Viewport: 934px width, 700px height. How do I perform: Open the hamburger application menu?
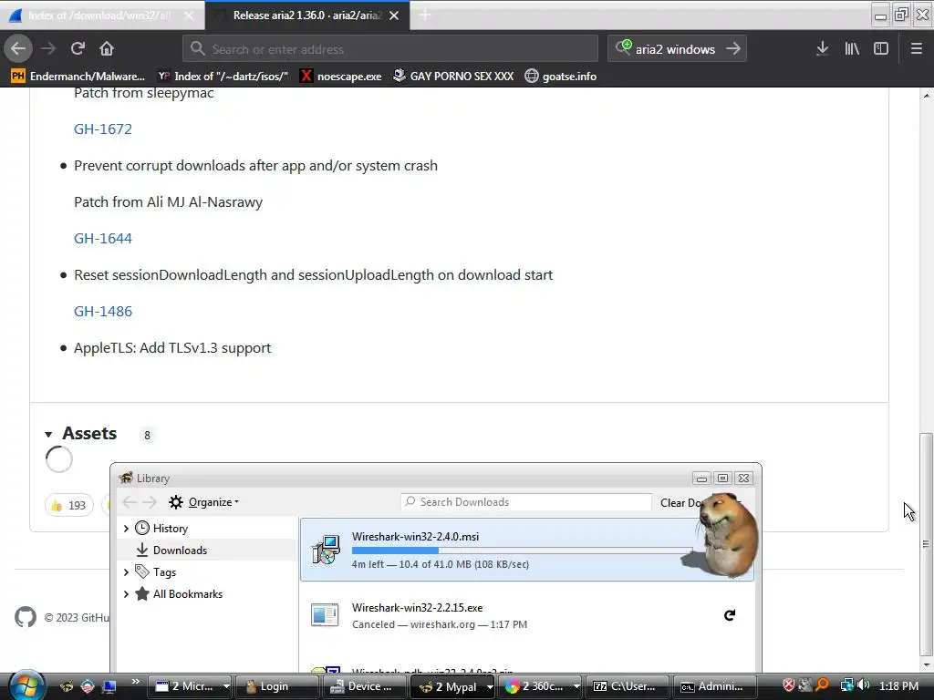(x=916, y=48)
